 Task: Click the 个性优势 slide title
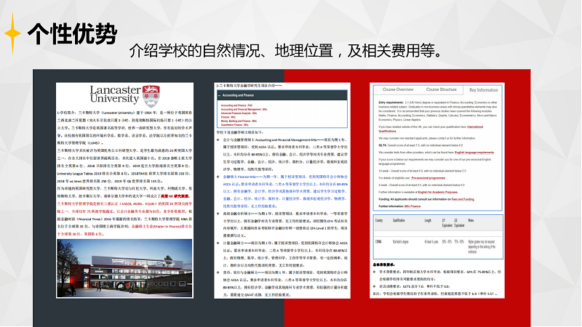click(72, 33)
